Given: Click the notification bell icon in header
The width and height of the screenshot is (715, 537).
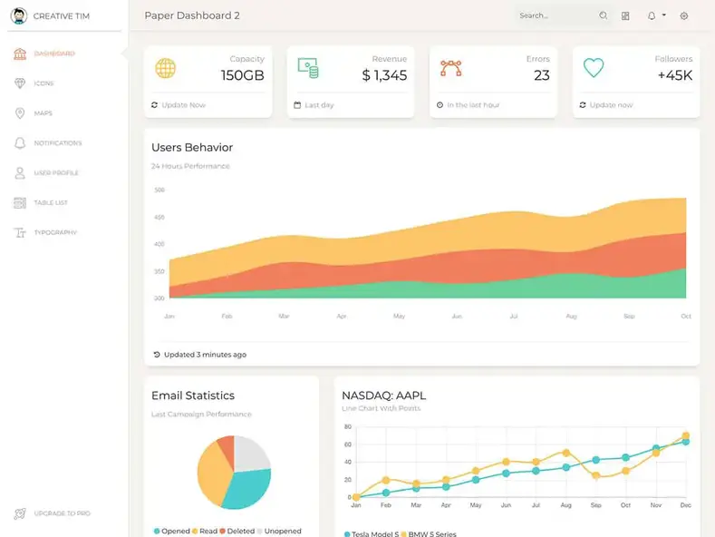Looking at the screenshot, I should click(x=651, y=15).
